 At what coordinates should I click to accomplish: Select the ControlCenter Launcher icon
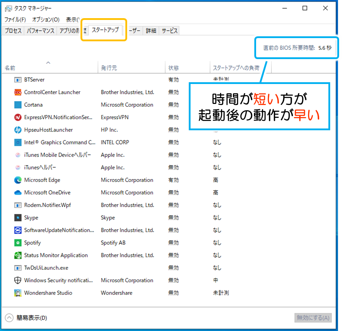click(18, 92)
